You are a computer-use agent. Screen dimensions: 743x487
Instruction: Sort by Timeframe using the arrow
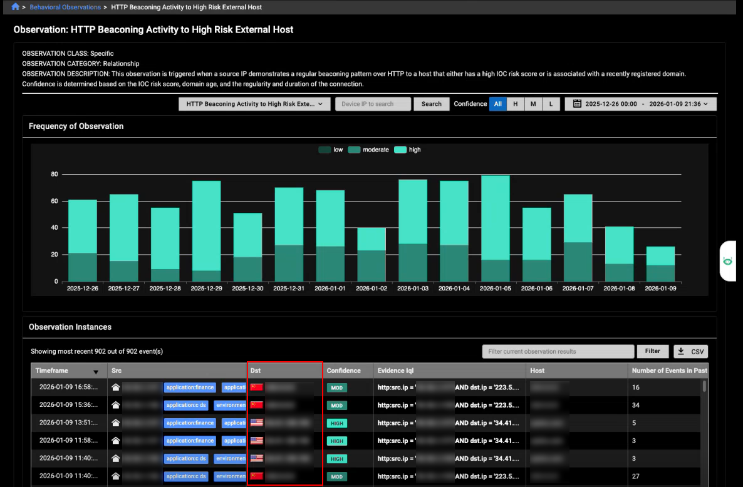coord(96,371)
